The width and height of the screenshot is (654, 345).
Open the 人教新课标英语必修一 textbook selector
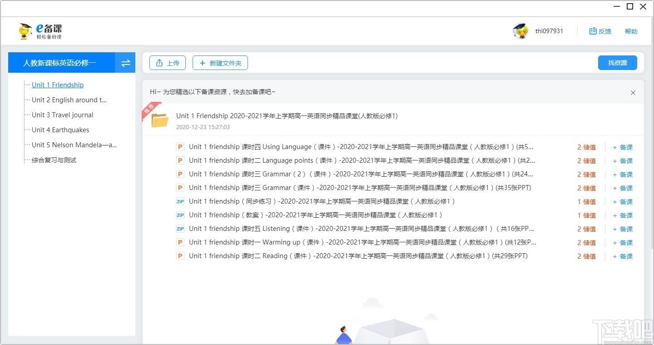coord(60,63)
